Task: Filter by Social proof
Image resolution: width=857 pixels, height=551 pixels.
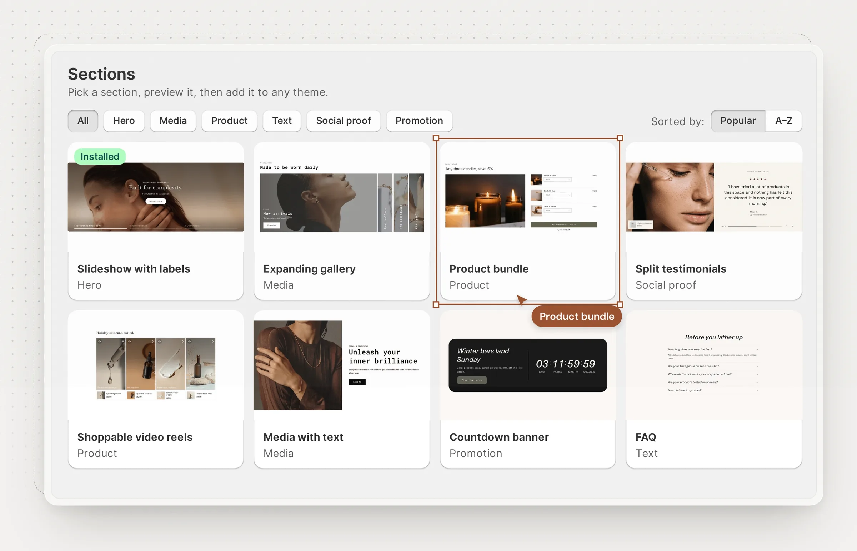Action: (343, 121)
